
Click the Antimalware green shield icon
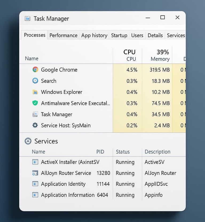click(35, 103)
